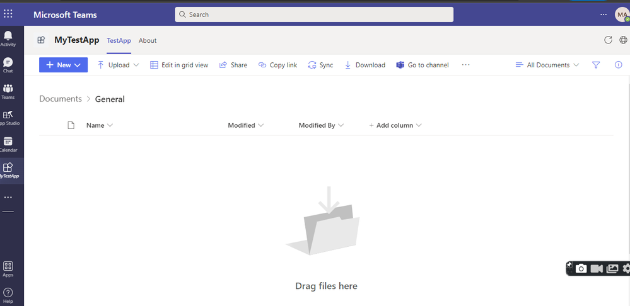Click Download in the toolbar

coord(365,65)
